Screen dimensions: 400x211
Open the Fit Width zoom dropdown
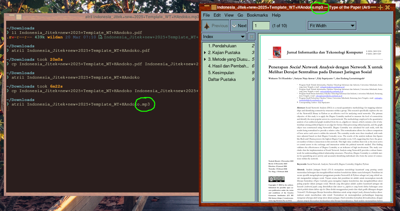pos(332,26)
